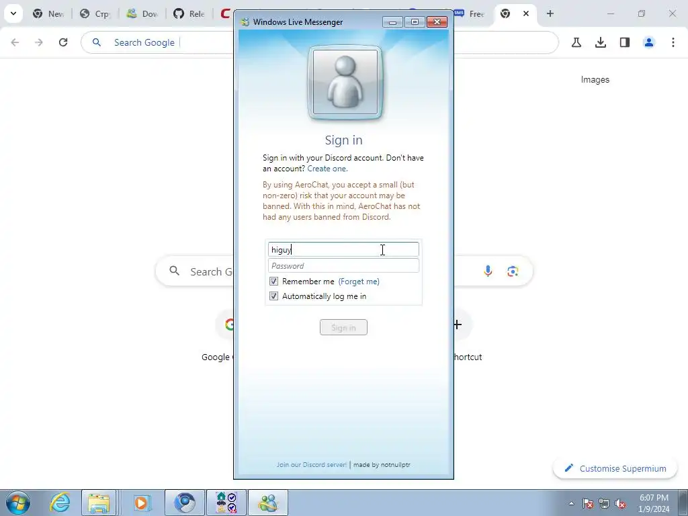
Task: Click the Supermium browser taskbar icon
Action: pos(185,503)
